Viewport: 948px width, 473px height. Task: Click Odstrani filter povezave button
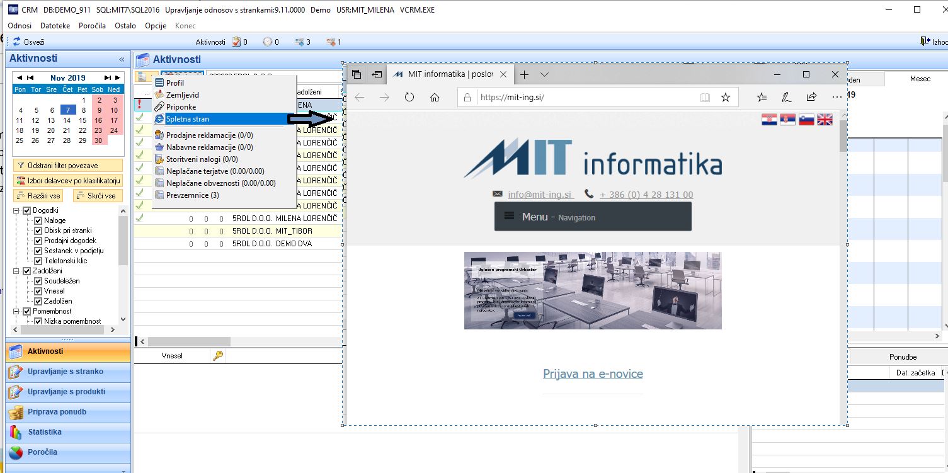coord(68,166)
